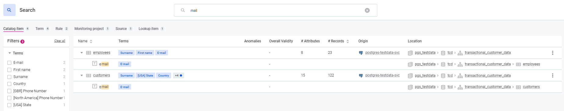This screenshot has width=564, height=111.
Task: Click the table icon next to employees
Action: click(x=89, y=53)
